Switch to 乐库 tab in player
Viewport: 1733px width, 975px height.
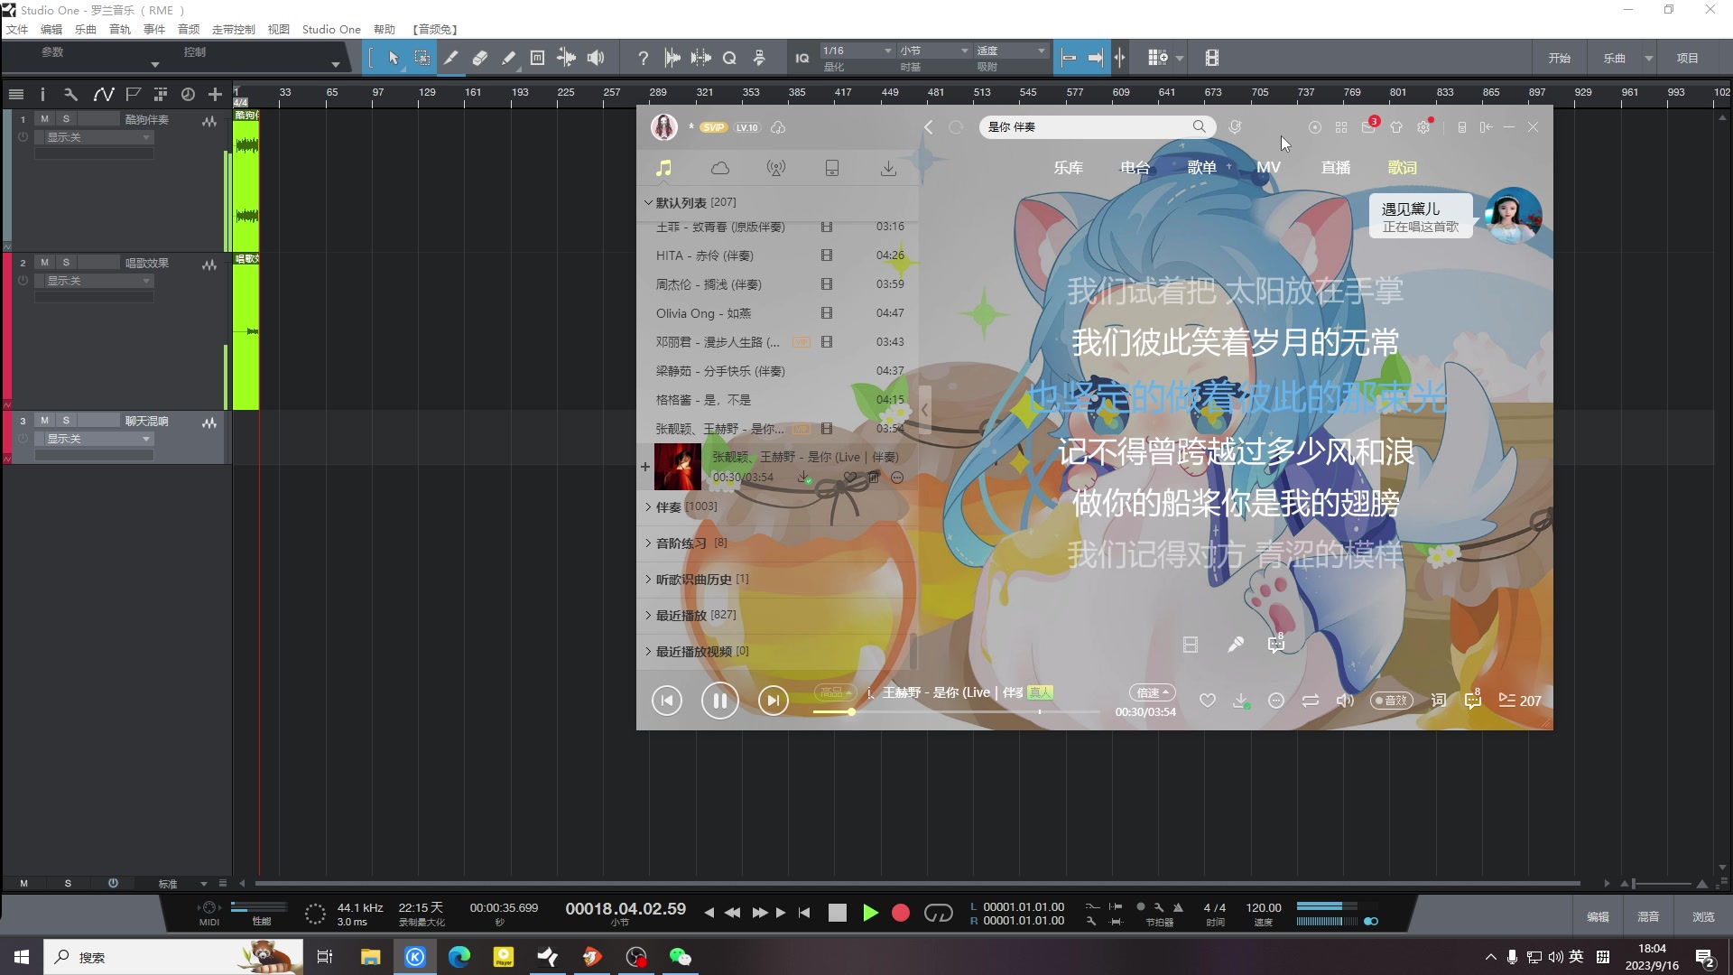1069,167
